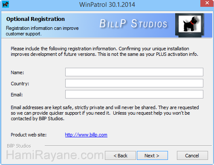Focus the Name input field
This screenshot has height=165, width=214.
pos(134,72)
